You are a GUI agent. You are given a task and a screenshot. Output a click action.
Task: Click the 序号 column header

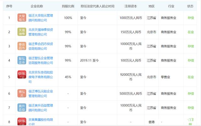click(x=9, y=6)
